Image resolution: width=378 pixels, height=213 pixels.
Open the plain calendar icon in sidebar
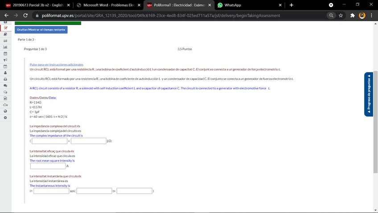click(5, 54)
